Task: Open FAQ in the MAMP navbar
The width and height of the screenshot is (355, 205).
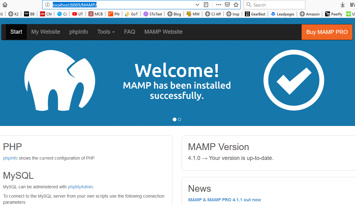Action: (130, 32)
